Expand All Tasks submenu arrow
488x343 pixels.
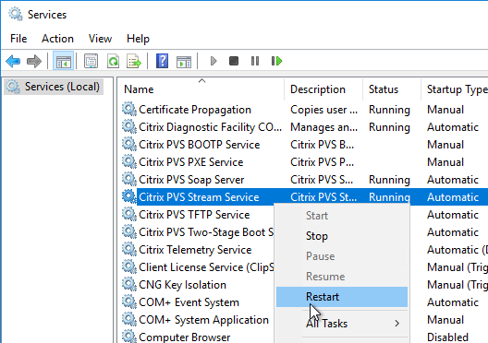tap(396, 324)
